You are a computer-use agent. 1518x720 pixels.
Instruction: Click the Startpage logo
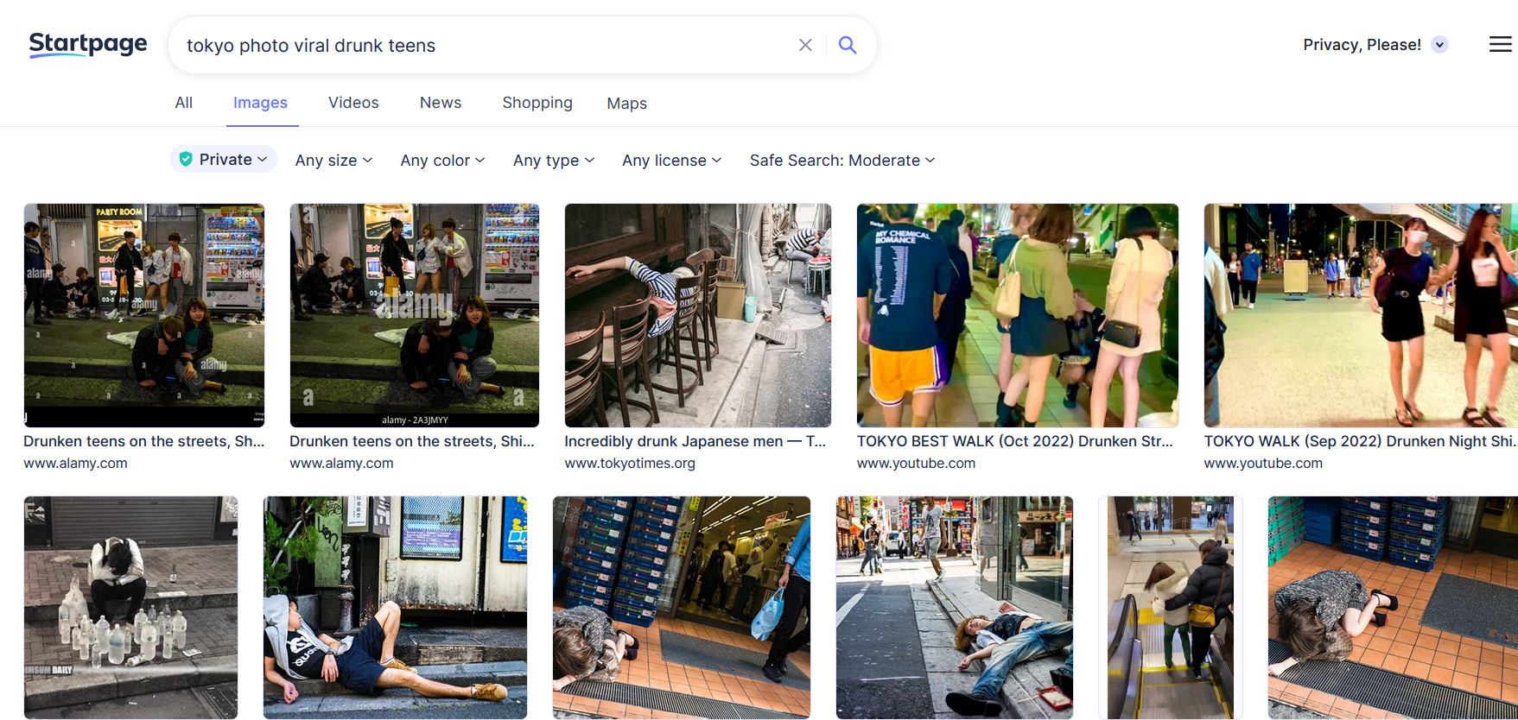pos(87,44)
